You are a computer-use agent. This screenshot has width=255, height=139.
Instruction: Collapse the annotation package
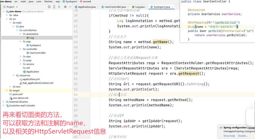tap(20, 34)
